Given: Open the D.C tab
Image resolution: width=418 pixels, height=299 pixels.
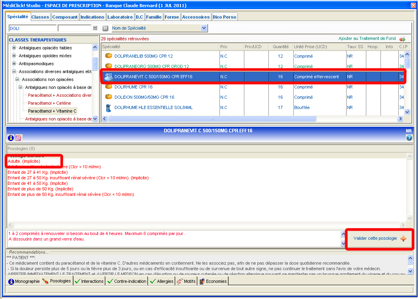Looking at the screenshot, I should [x=139, y=17].
